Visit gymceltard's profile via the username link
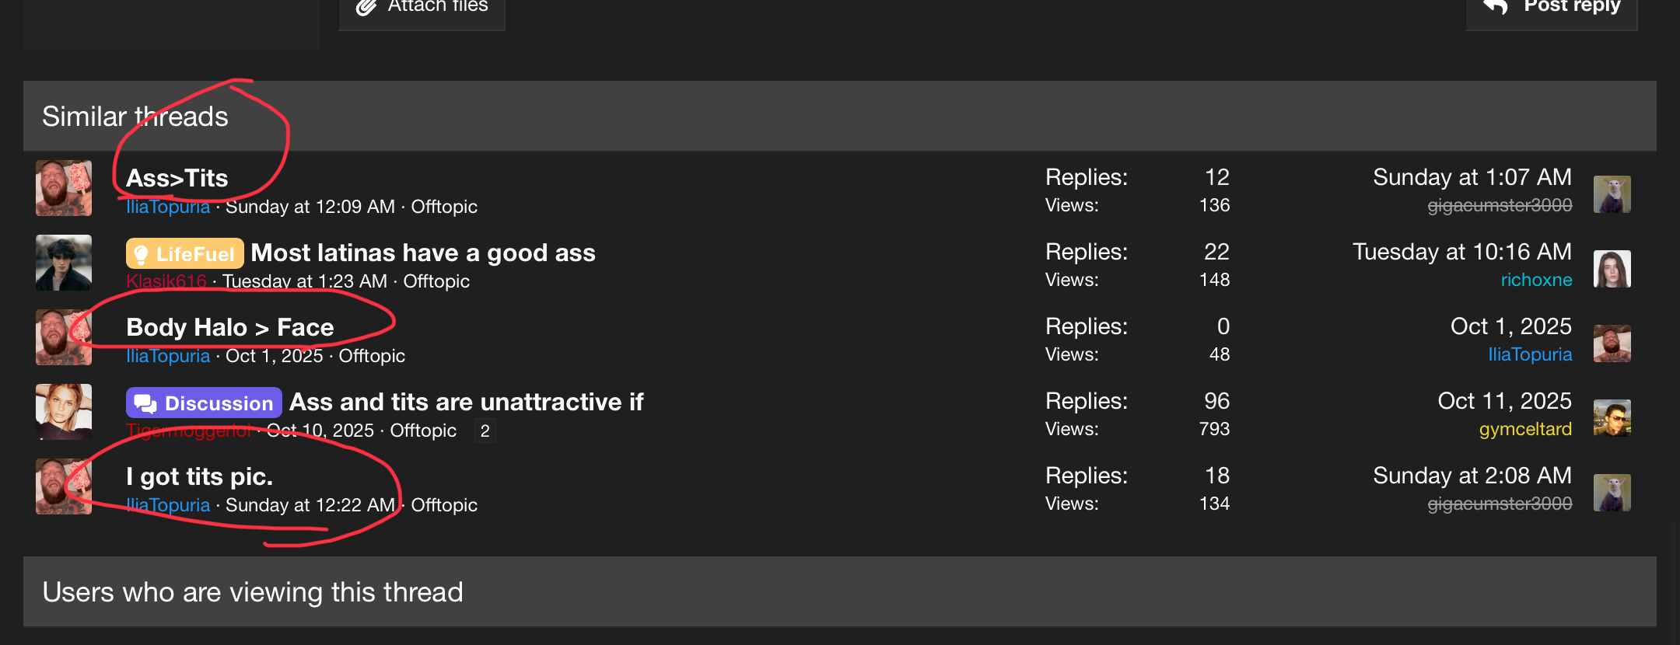The image size is (1680, 645). pyautogui.click(x=1525, y=429)
